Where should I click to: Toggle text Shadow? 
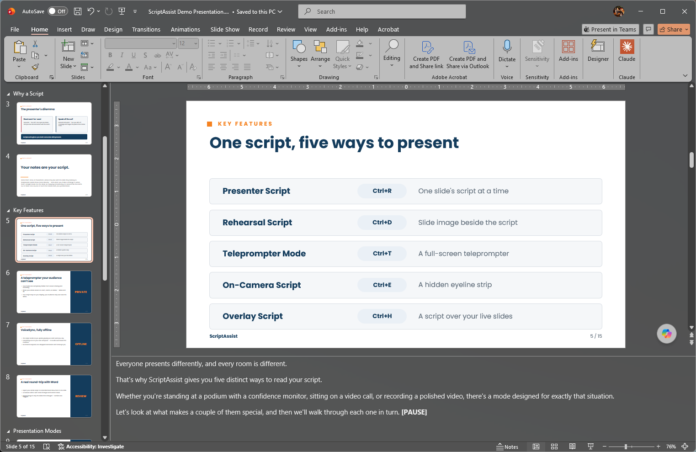point(145,55)
